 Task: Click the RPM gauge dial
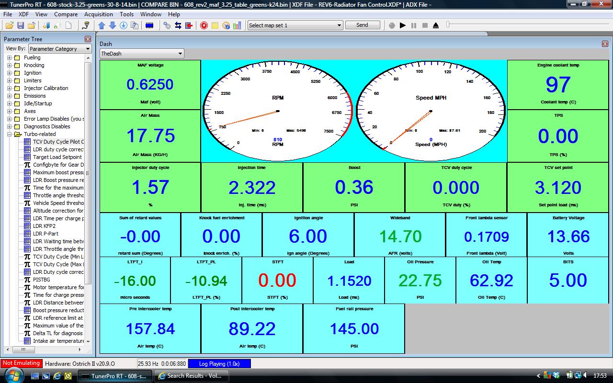277,111
